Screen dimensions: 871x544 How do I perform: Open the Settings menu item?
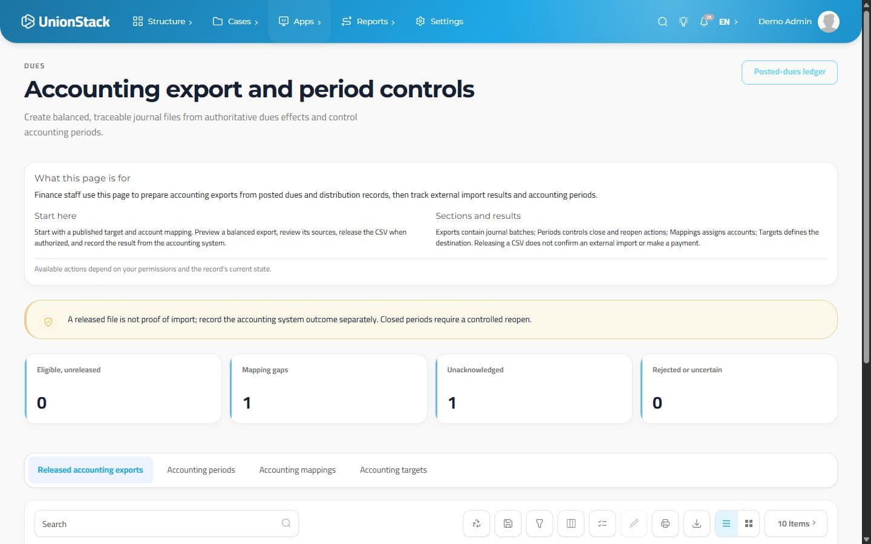click(440, 22)
